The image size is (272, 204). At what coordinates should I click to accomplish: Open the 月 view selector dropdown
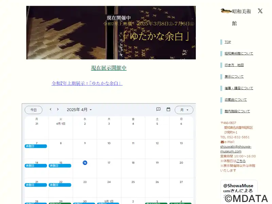[184, 110]
